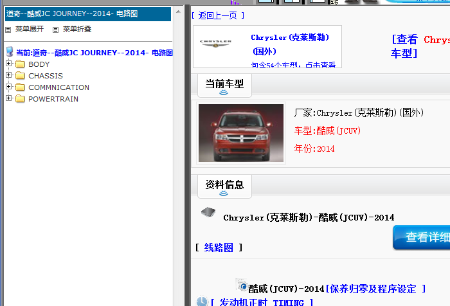This screenshot has height=306, width=450.
Task: Click the scroll-up arrow of left panel
Action: pyautogui.click(x=178, y=12)
